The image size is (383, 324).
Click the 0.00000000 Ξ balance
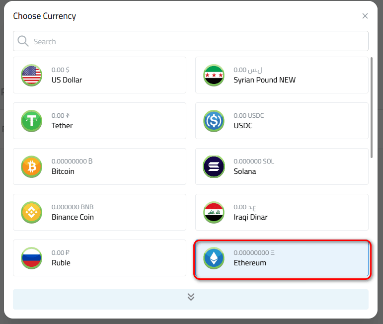click(254, 252)
